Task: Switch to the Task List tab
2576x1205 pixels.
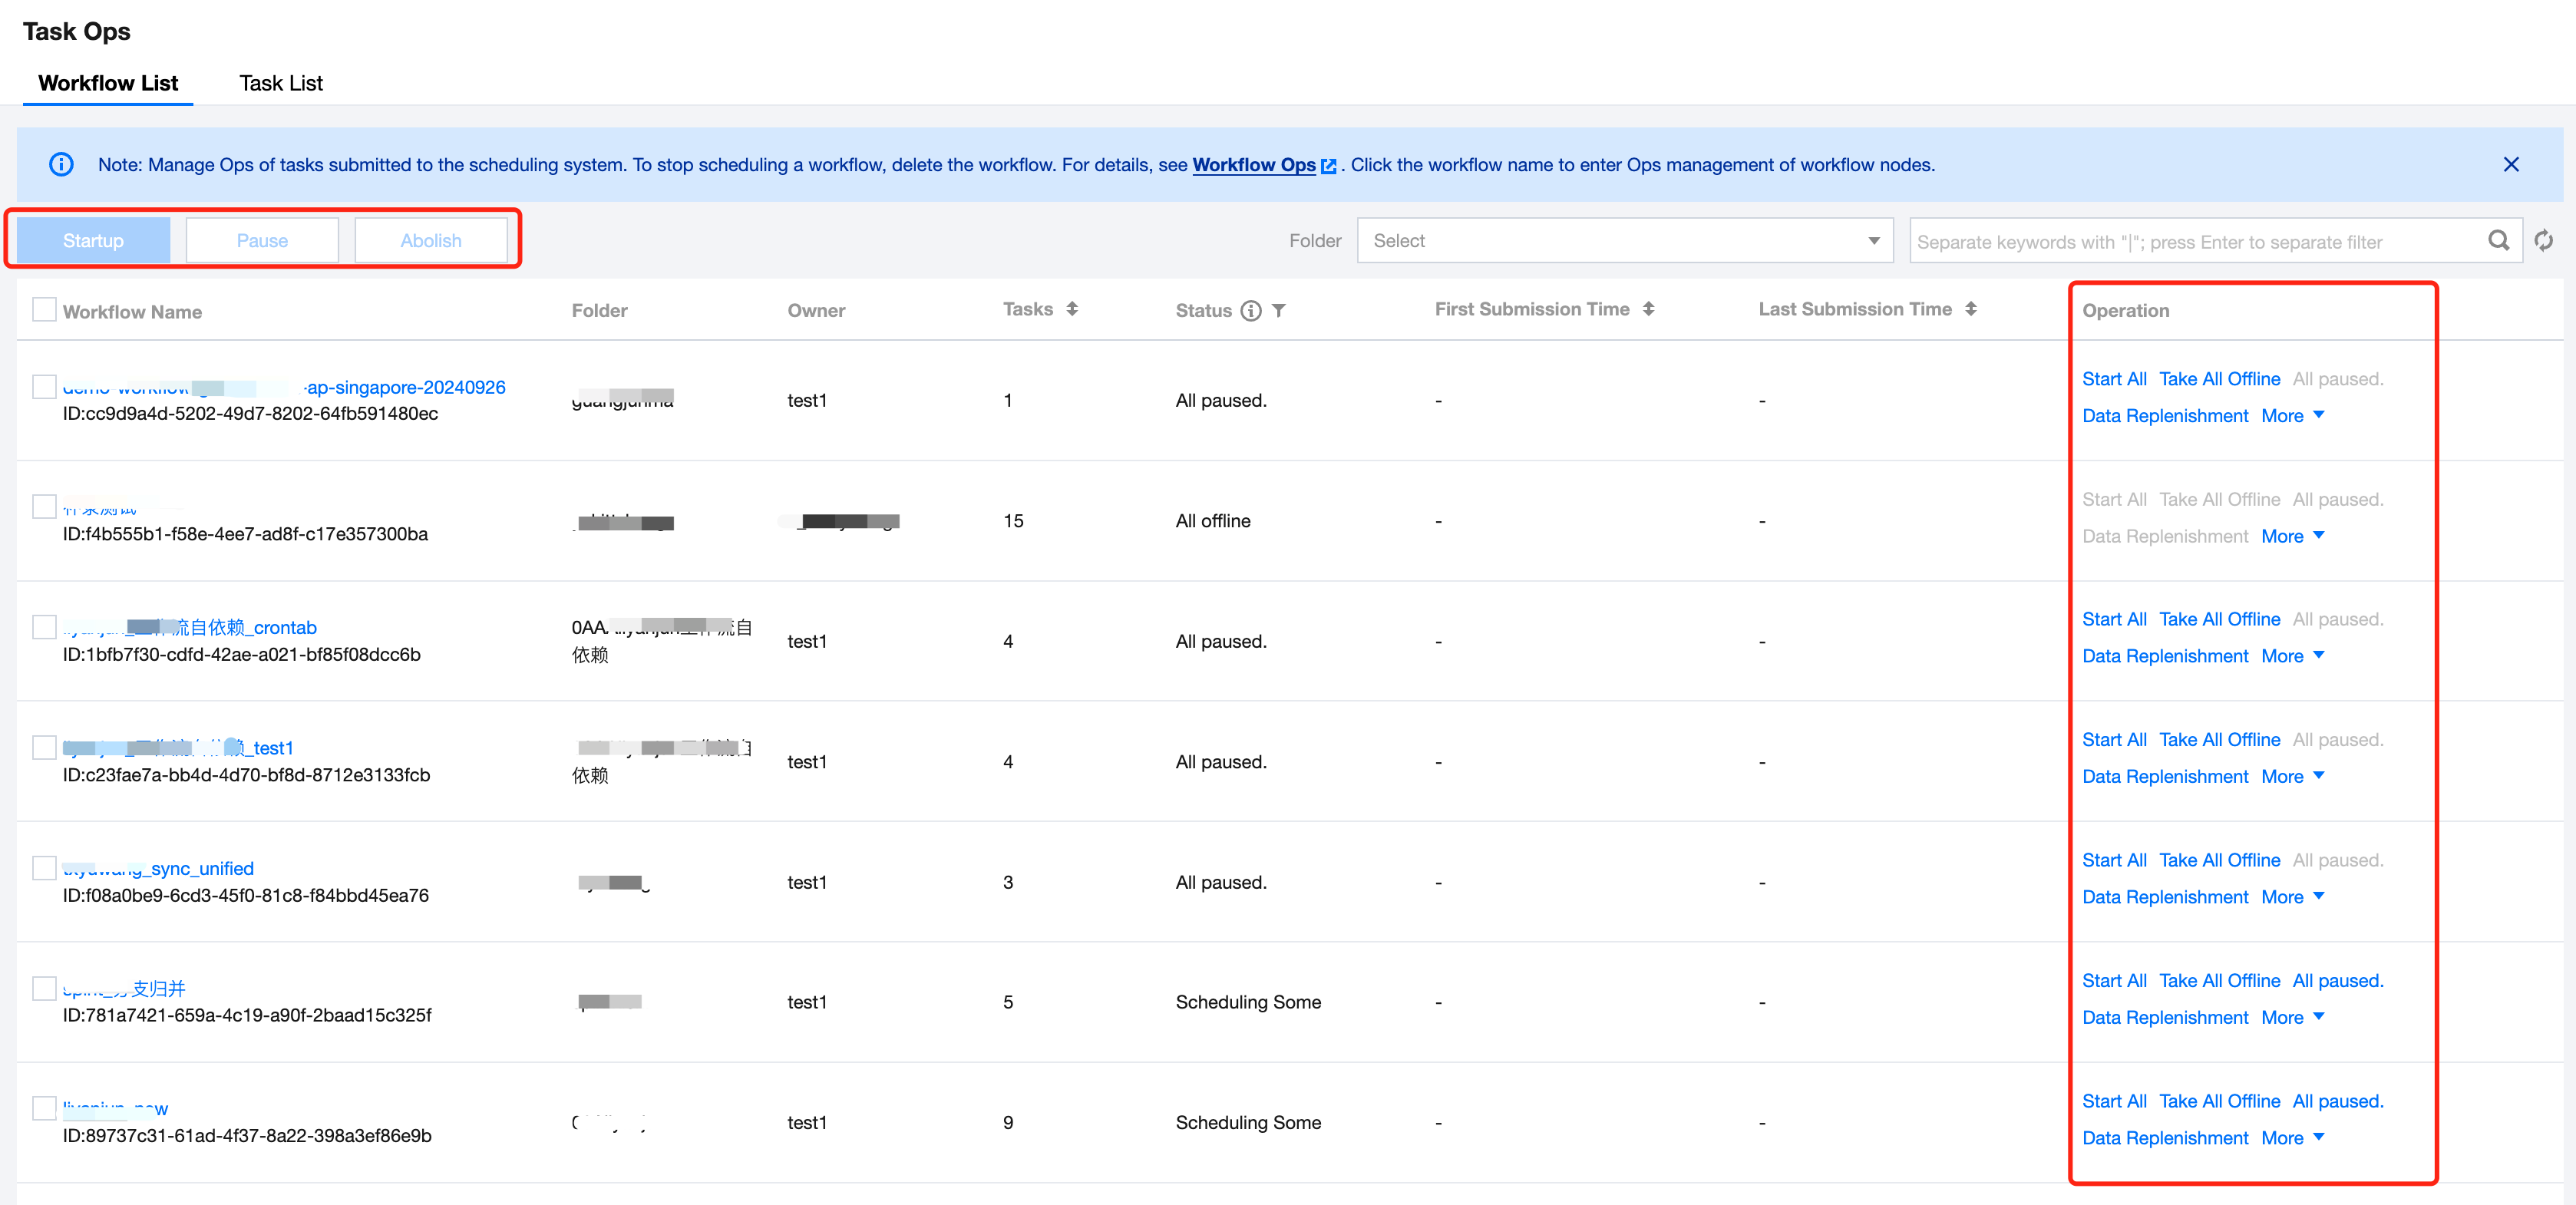Action: coord(281,83)
